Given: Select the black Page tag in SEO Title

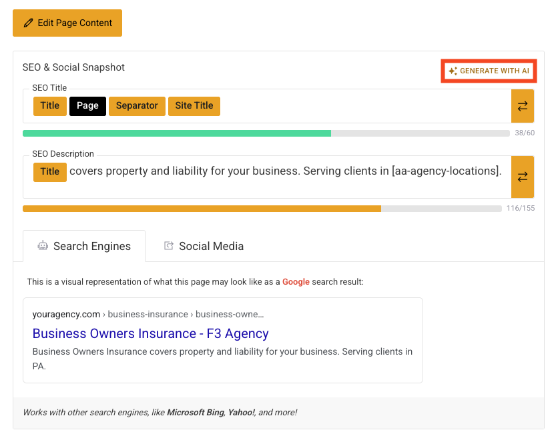Looking at the screenshot, I should (87, 106).
